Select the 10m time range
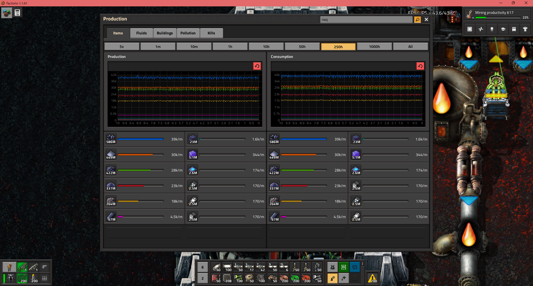The width and height of the screenshot is (533, 286). click(x=194, y=47)
